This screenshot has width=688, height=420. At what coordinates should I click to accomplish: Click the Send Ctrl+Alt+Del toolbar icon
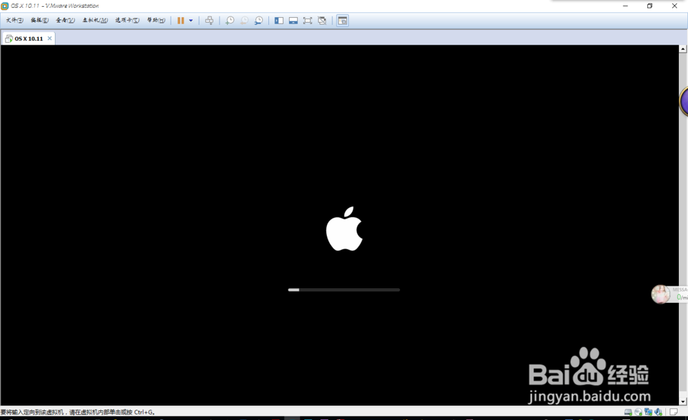click(209, 21)
